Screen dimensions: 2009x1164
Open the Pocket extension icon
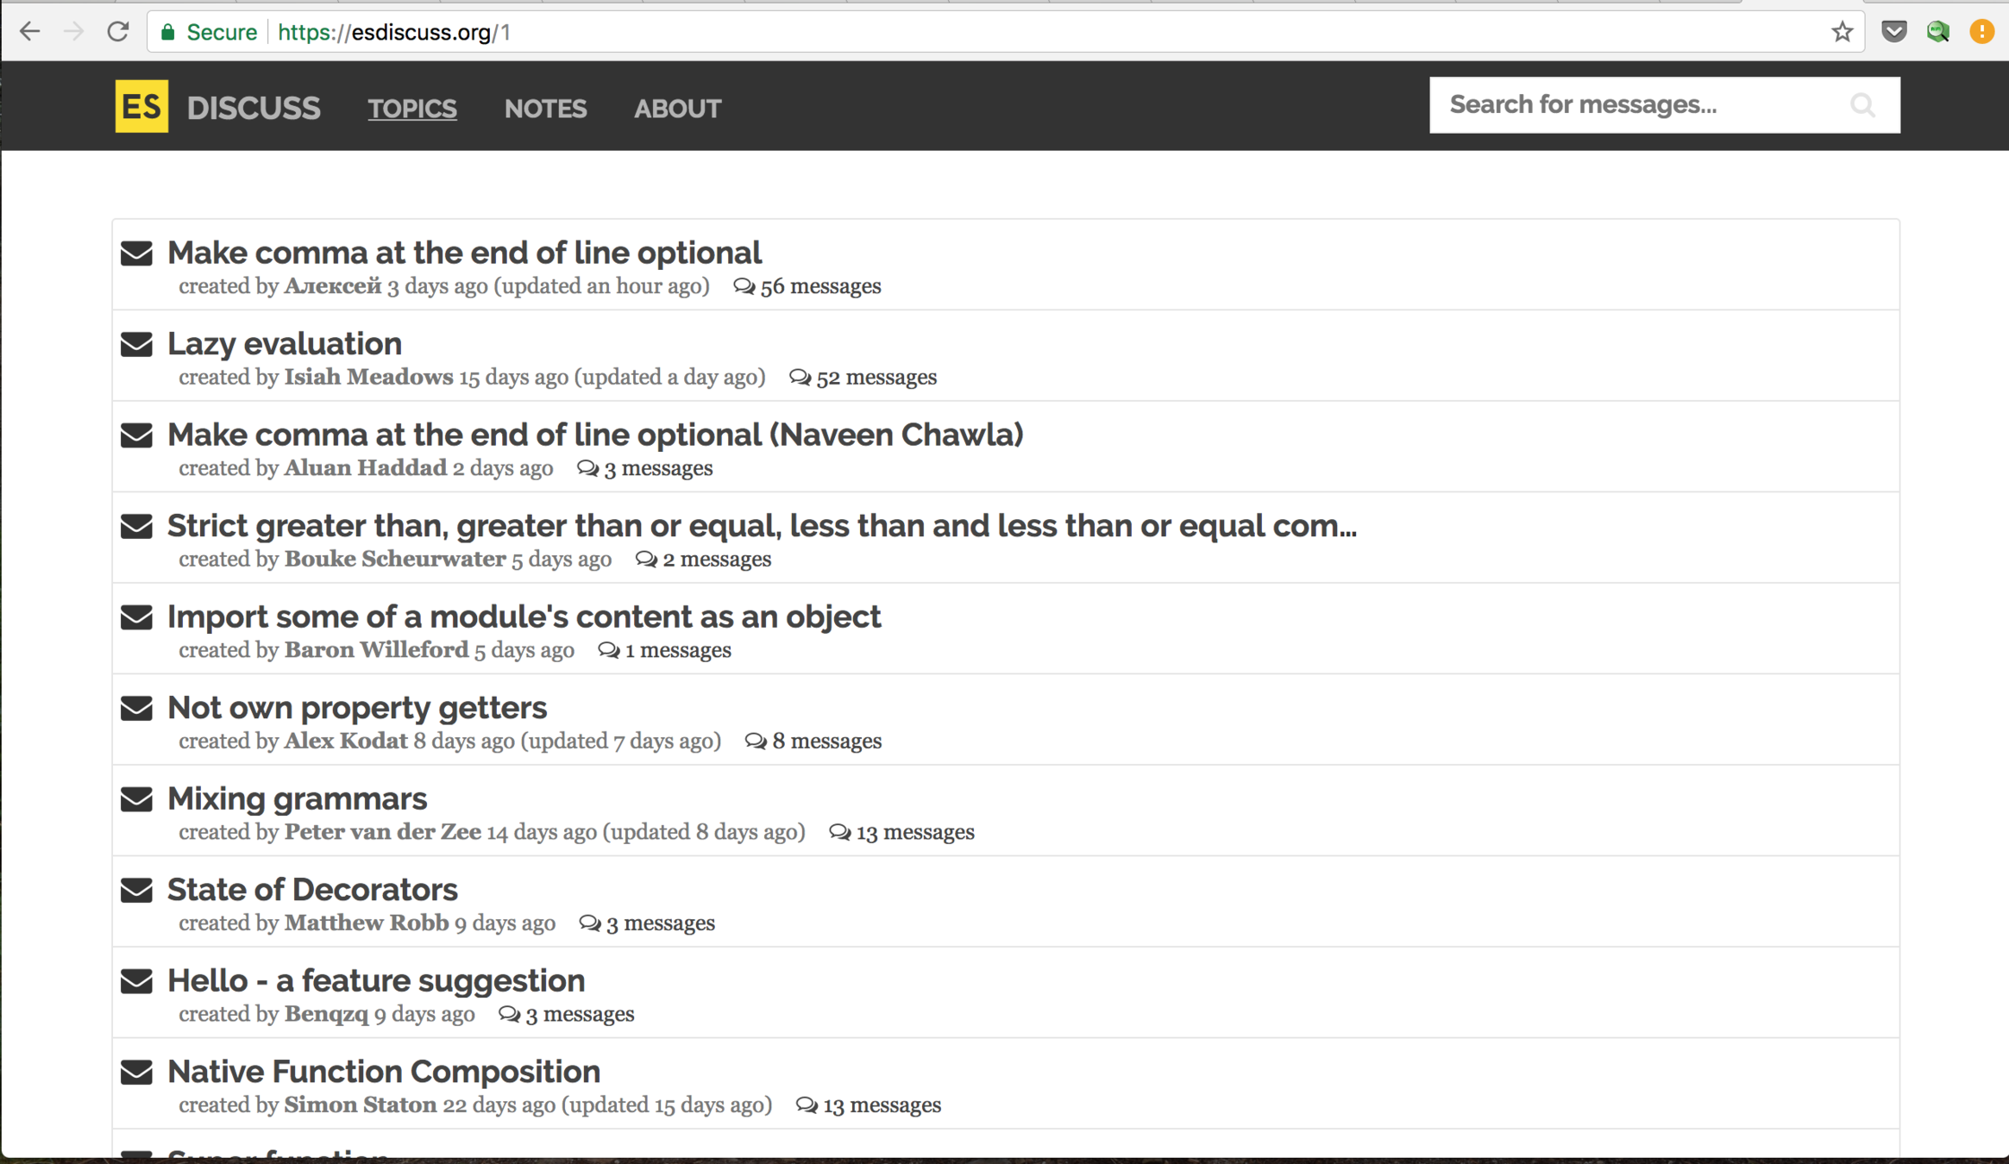[1893, 32]
